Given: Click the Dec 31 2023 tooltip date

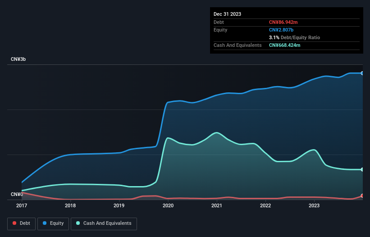Looking at the screenshot, I should pyautogui.click(x=227, y=14).
